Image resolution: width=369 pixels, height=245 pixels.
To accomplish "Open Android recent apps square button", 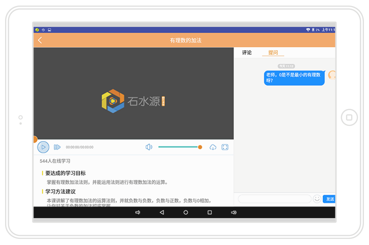I will pyautogui.click(x=210, y=213).
